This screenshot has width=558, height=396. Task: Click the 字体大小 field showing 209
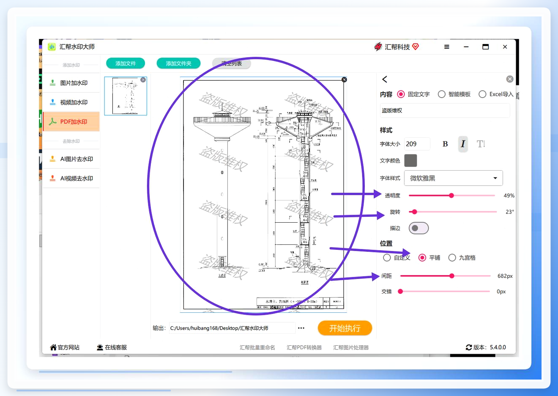[417, 144]
